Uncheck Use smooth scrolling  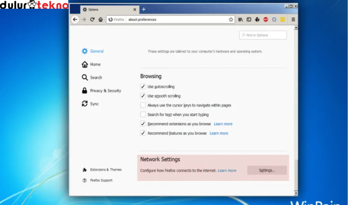tap(143, 96)
